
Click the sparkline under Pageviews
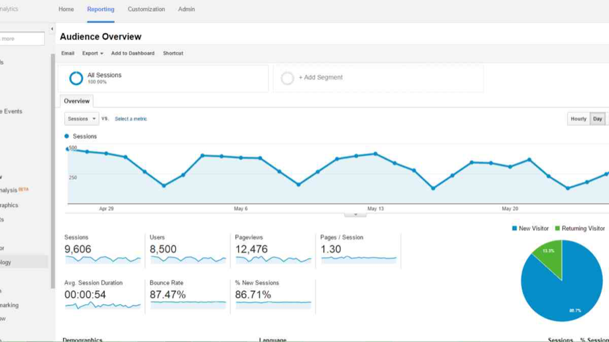click(273, 259)
